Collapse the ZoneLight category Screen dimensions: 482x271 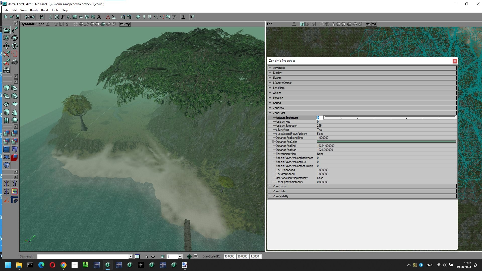pyautogui.click(x=270, y=113)
